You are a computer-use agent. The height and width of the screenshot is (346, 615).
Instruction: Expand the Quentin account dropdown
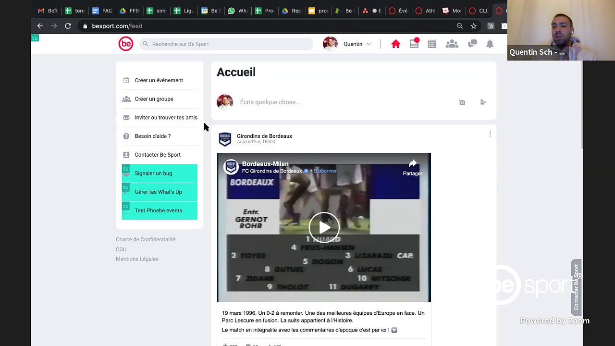pos(369,44)
